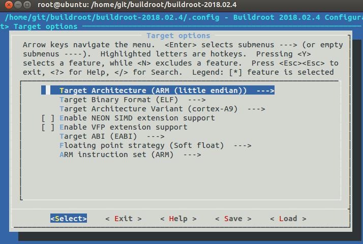The width and height of the screenshot is (363, 244).
Task: Enable NEON SIMD extension support checkbox
Action: (x=48, y=118)
